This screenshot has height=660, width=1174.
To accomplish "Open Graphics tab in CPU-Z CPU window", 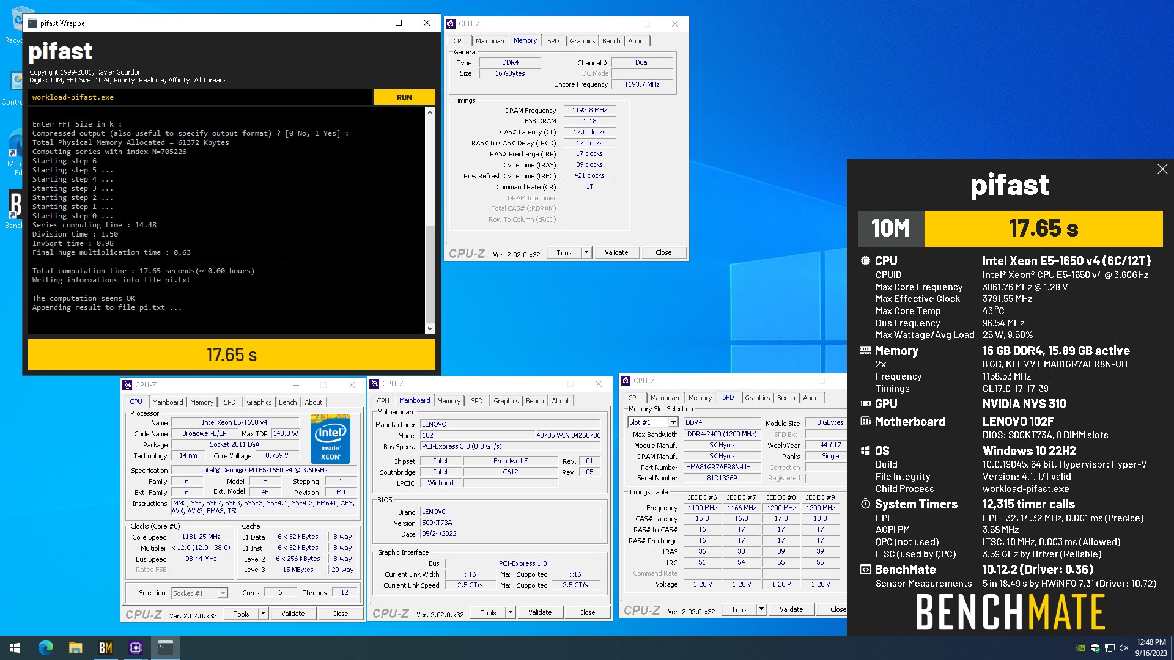I will 259,402.
